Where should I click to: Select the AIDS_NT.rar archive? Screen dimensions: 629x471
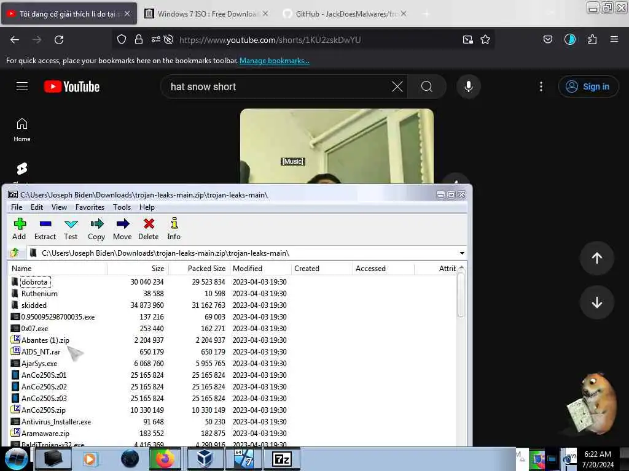coord(41,351)
